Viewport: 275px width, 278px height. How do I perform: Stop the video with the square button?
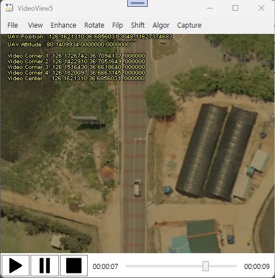(x=74, y=266)
